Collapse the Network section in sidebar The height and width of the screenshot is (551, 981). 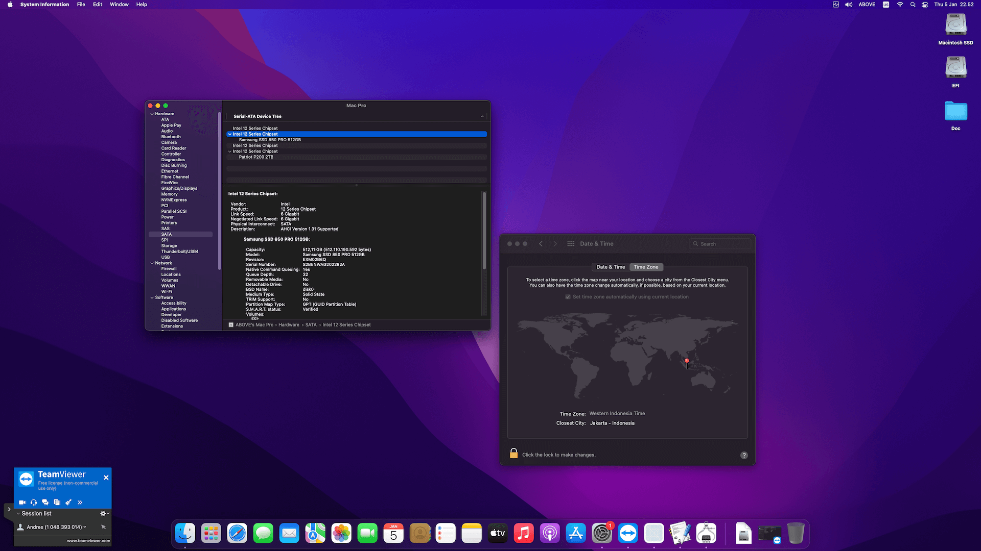[152, 263]
